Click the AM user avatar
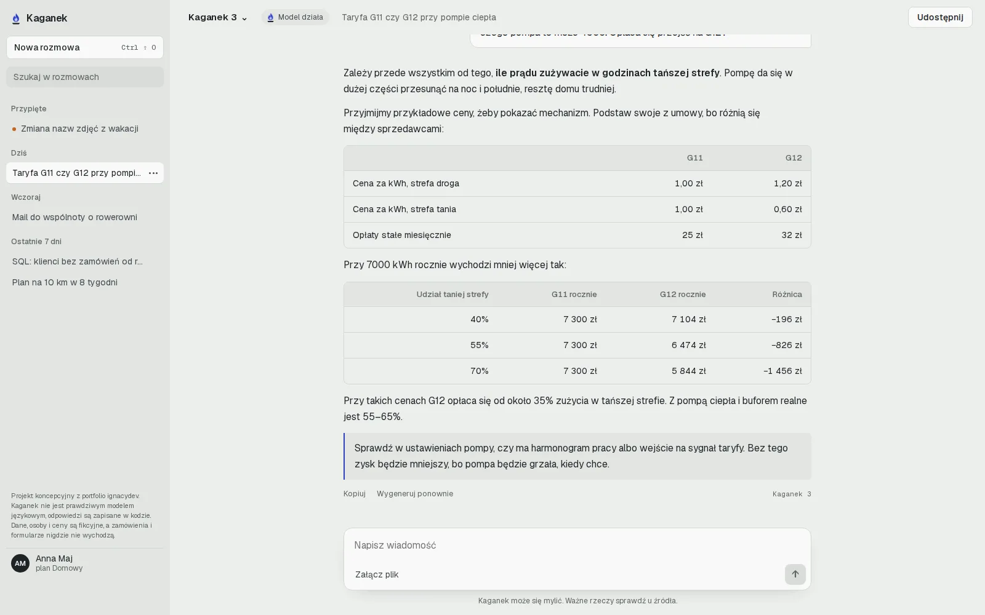This screenshot has height=615, width=985. (20, 563)
